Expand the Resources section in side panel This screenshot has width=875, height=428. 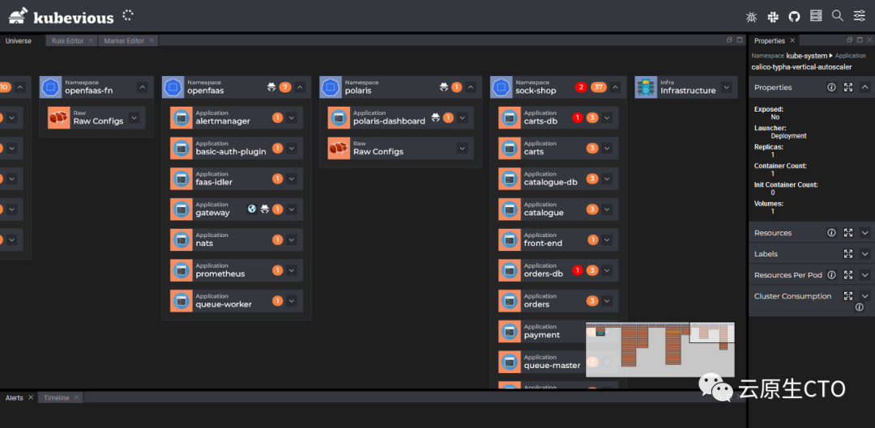(x=865, y=233)
